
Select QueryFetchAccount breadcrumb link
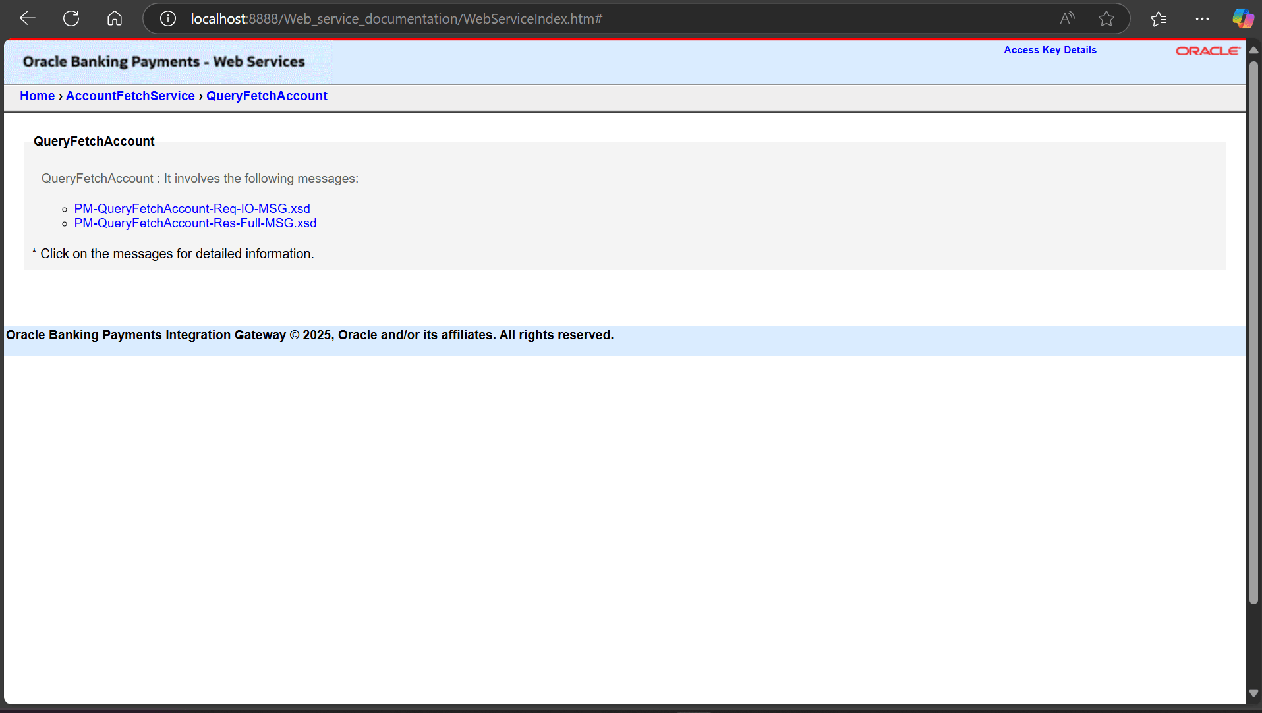[x=267, y=96]
